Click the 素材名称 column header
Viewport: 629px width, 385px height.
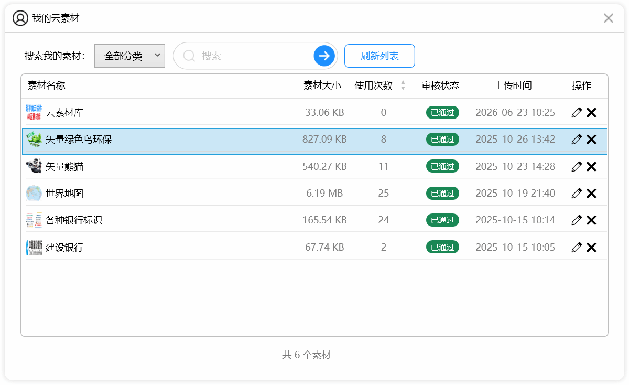pos(47,85)
